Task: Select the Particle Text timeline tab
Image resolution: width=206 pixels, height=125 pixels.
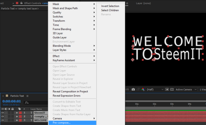Action: [x=17, y=96]
